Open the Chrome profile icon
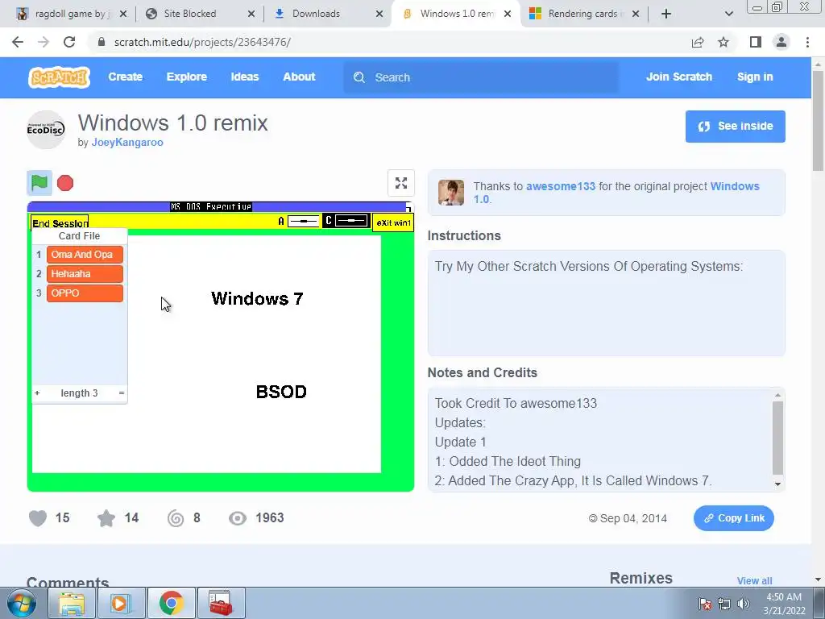Image resolution: width=825 pixels, height=619 pixels. tap(781, 42)
